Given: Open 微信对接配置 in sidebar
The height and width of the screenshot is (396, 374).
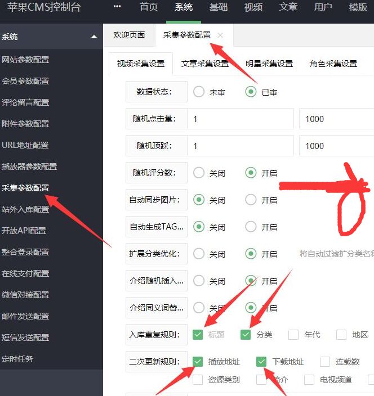Looking at the screenshot, I should pos(25,295).
